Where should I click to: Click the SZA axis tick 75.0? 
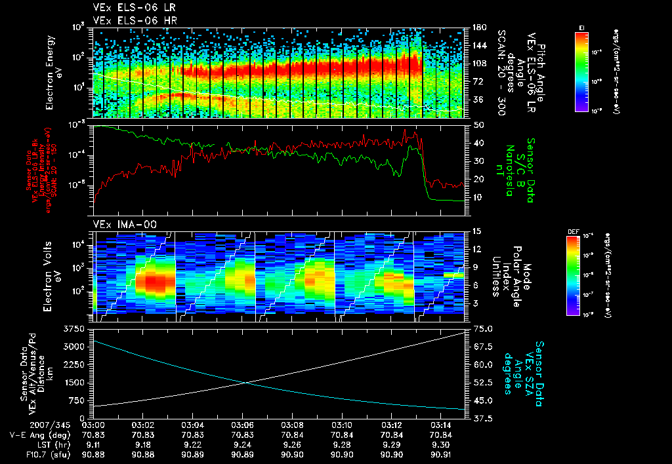pos(482,329)
